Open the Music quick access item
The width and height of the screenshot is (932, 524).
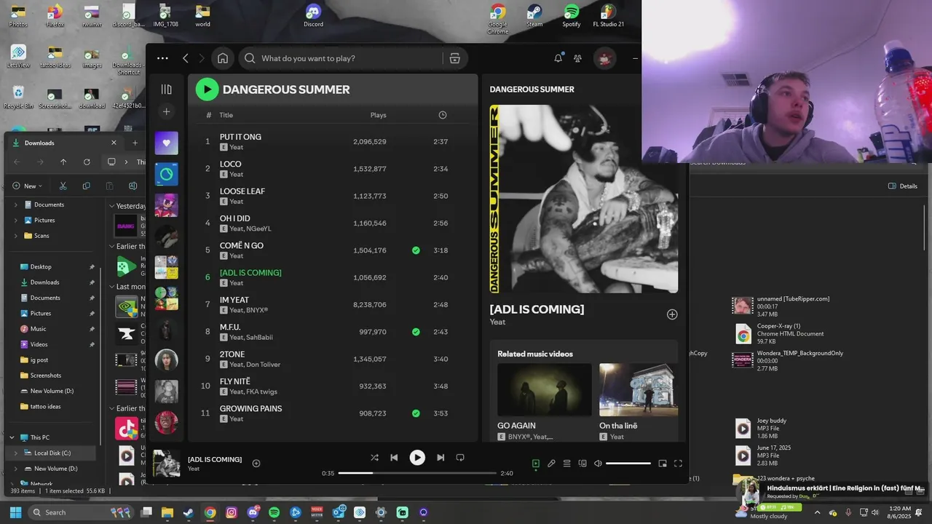pyautogui.click(x=38, y=329)
